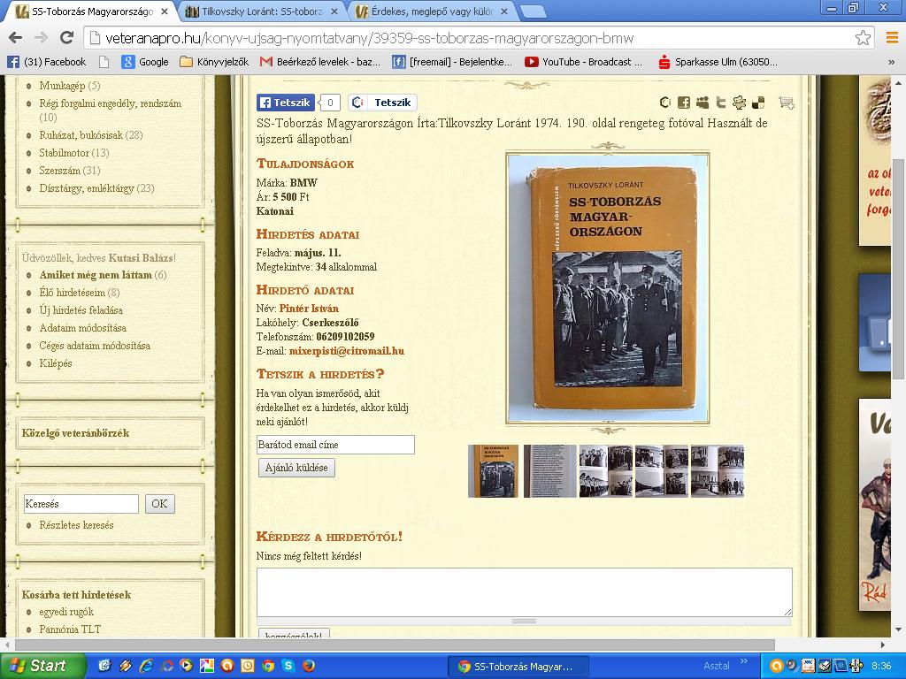
Task: Open the Új hirdetés feladása link
Action: pyautogui.click(x=81, y=310)
